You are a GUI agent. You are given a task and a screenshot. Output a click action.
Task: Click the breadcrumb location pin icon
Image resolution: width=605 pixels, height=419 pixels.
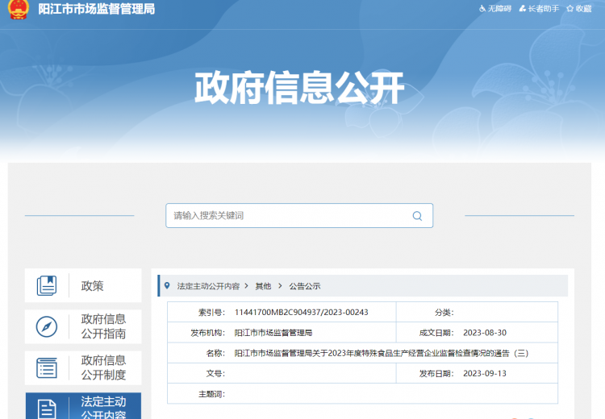pyautogui.click(x=167, y=285)
